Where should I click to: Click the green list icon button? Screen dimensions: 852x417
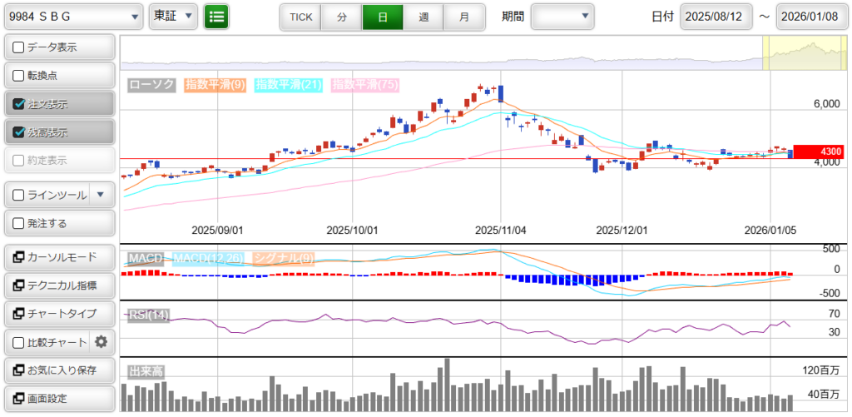point(216,17)
